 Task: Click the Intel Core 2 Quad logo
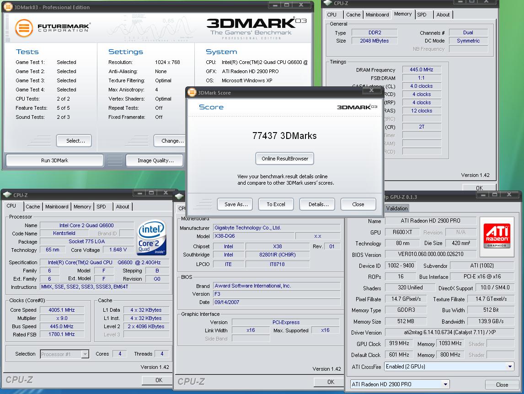[x=152, y=237]
